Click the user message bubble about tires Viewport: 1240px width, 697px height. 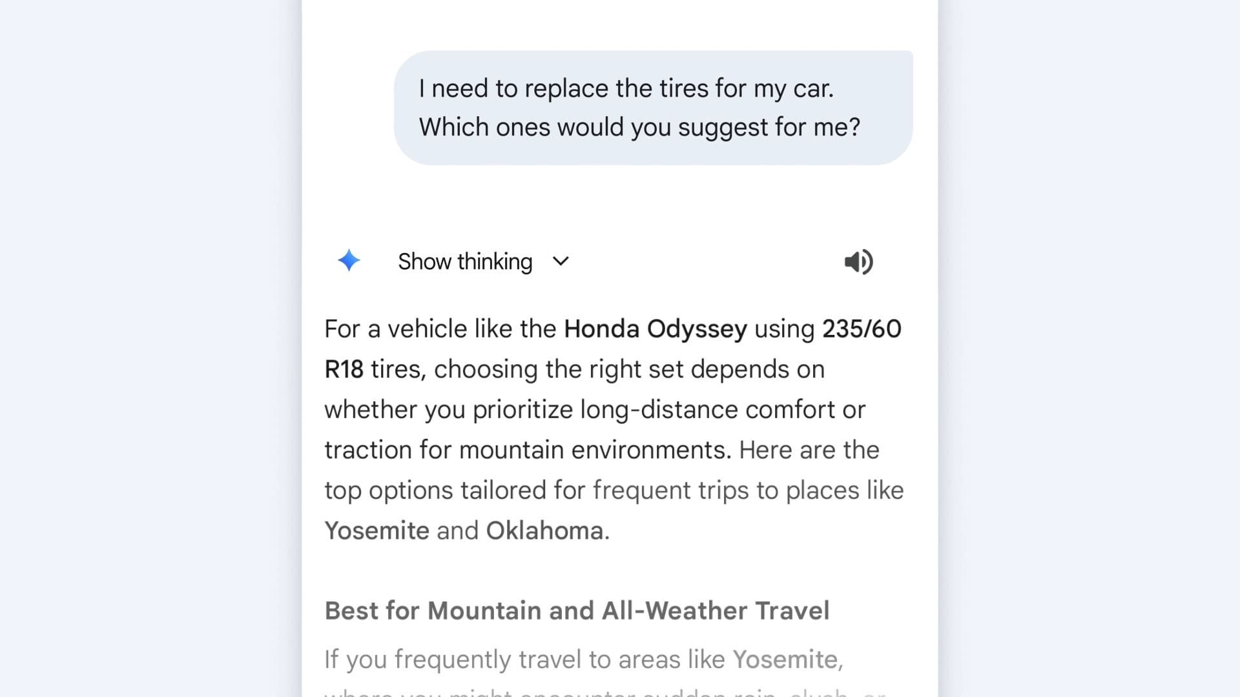pos(653,108)
